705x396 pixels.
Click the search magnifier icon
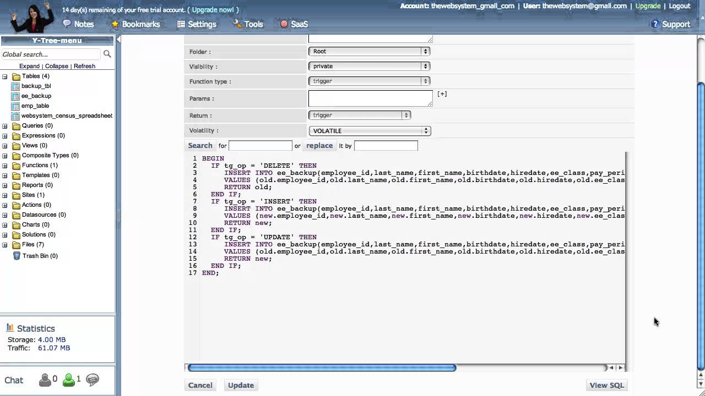(x=107, y=54)
